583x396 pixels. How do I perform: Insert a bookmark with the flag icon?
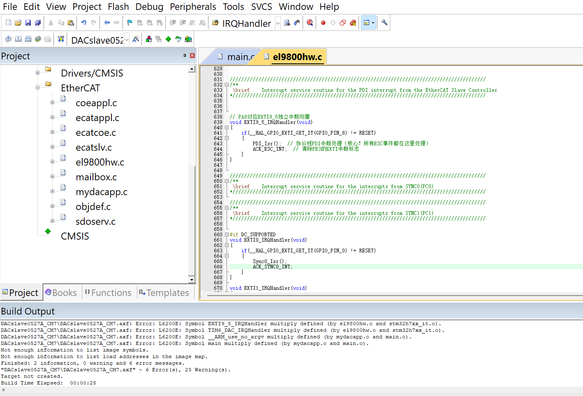tap(130, 23)
